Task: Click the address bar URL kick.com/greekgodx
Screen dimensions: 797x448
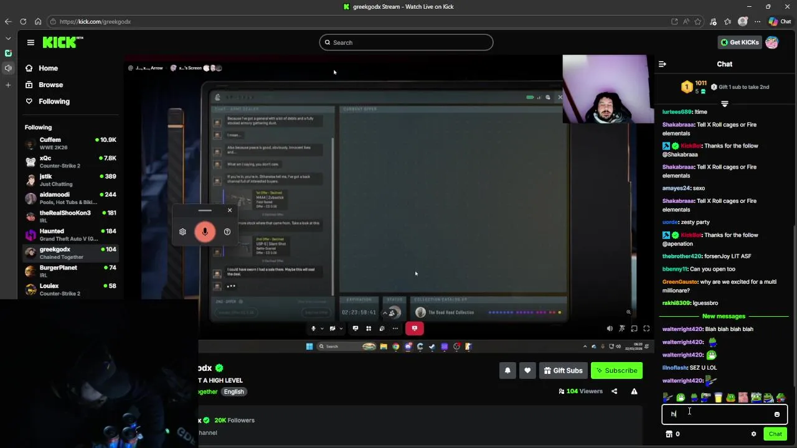Action: [x=95, y=22]
